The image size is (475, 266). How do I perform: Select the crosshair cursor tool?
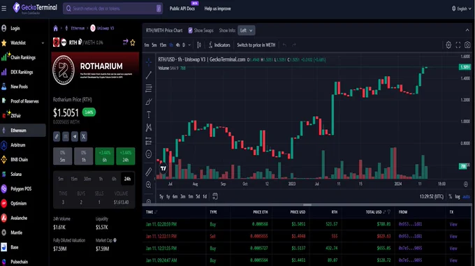[x=149, y=61]
